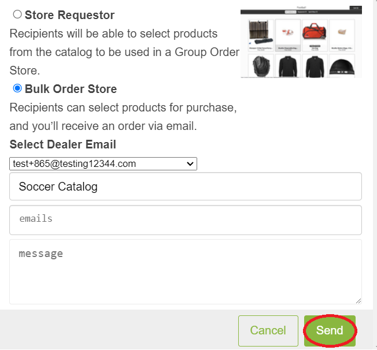Click the red duffel bag in the preview

[315, 32]
